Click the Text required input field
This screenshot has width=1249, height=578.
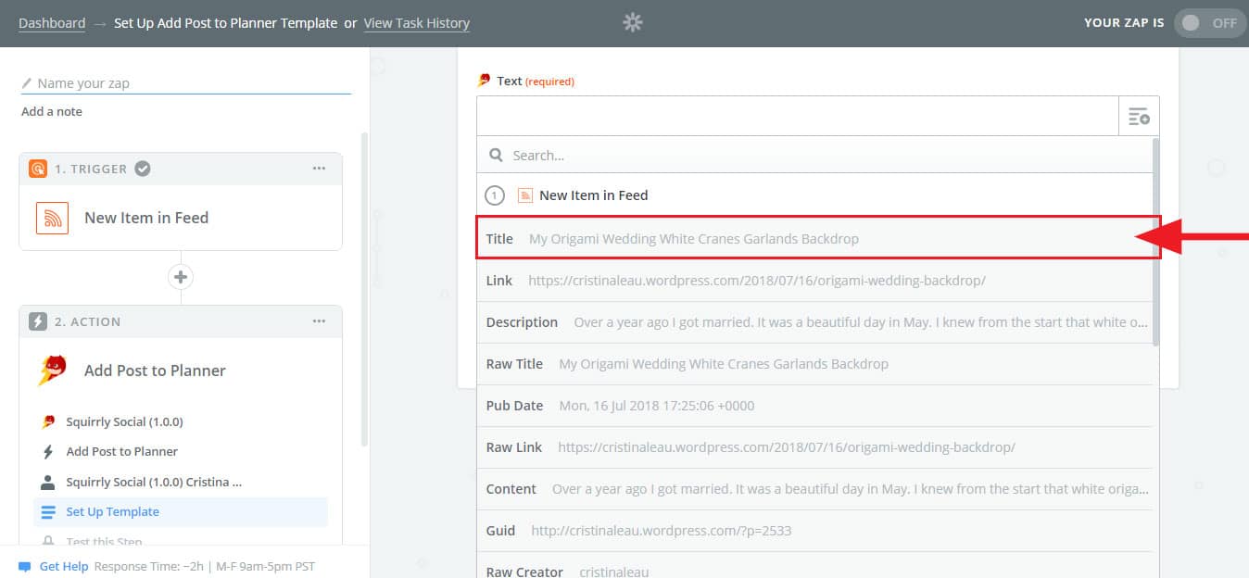coord(798,116)
